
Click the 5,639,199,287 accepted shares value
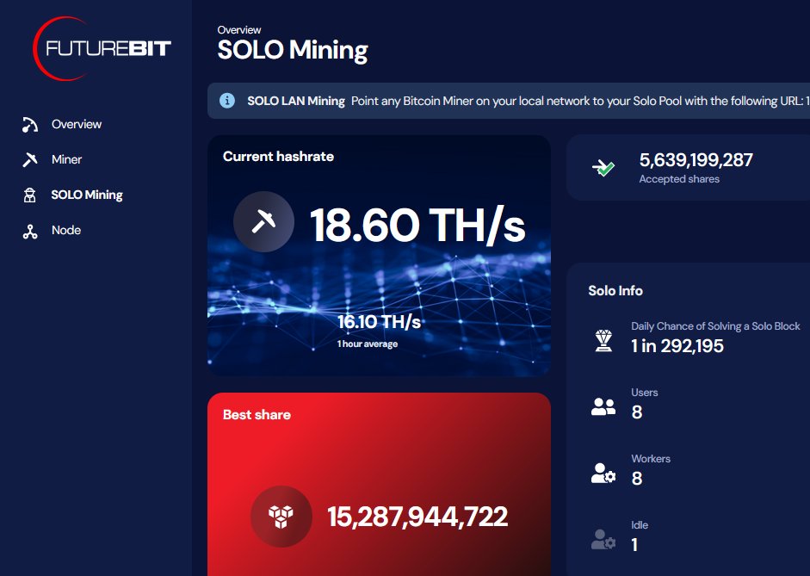[x=696, y=160]
